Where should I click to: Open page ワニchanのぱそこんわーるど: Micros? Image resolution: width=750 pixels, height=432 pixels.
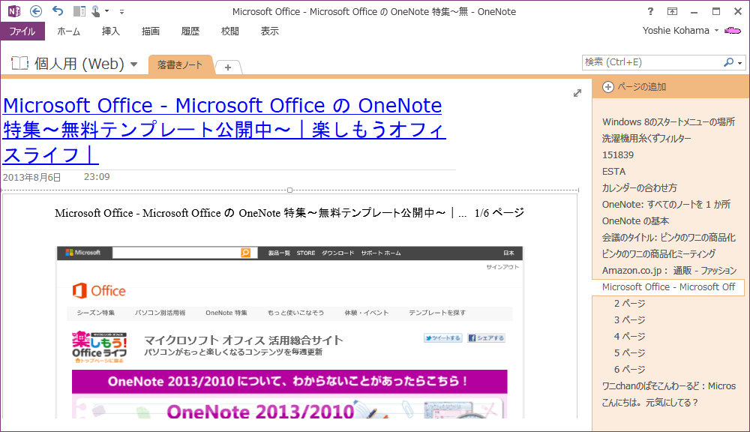pos(668,386)
